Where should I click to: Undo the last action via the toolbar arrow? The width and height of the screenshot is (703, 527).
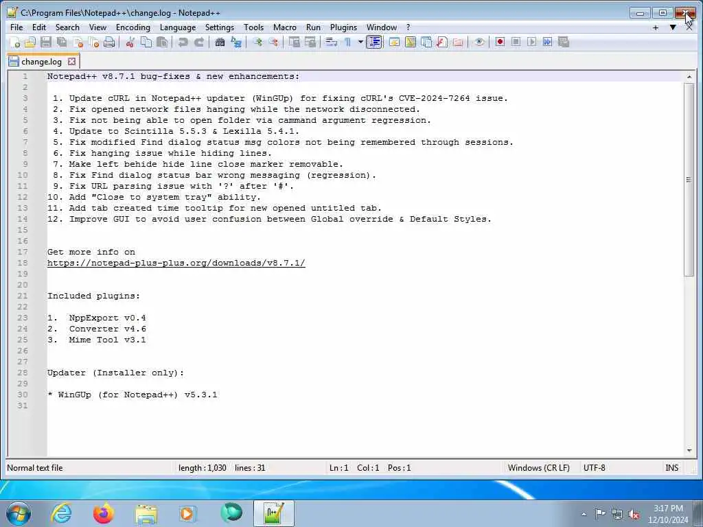(x=183, y=42)
